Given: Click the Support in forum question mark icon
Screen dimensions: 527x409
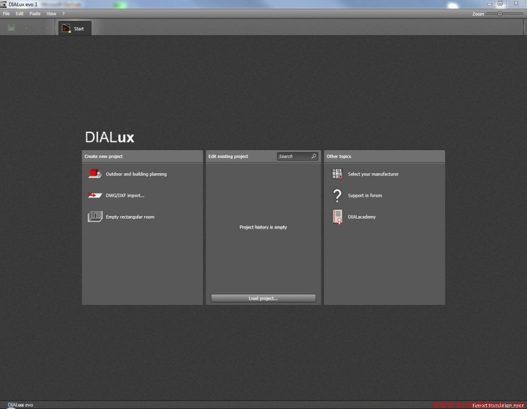Looking at the screenshot, I should tap(337, 195).
